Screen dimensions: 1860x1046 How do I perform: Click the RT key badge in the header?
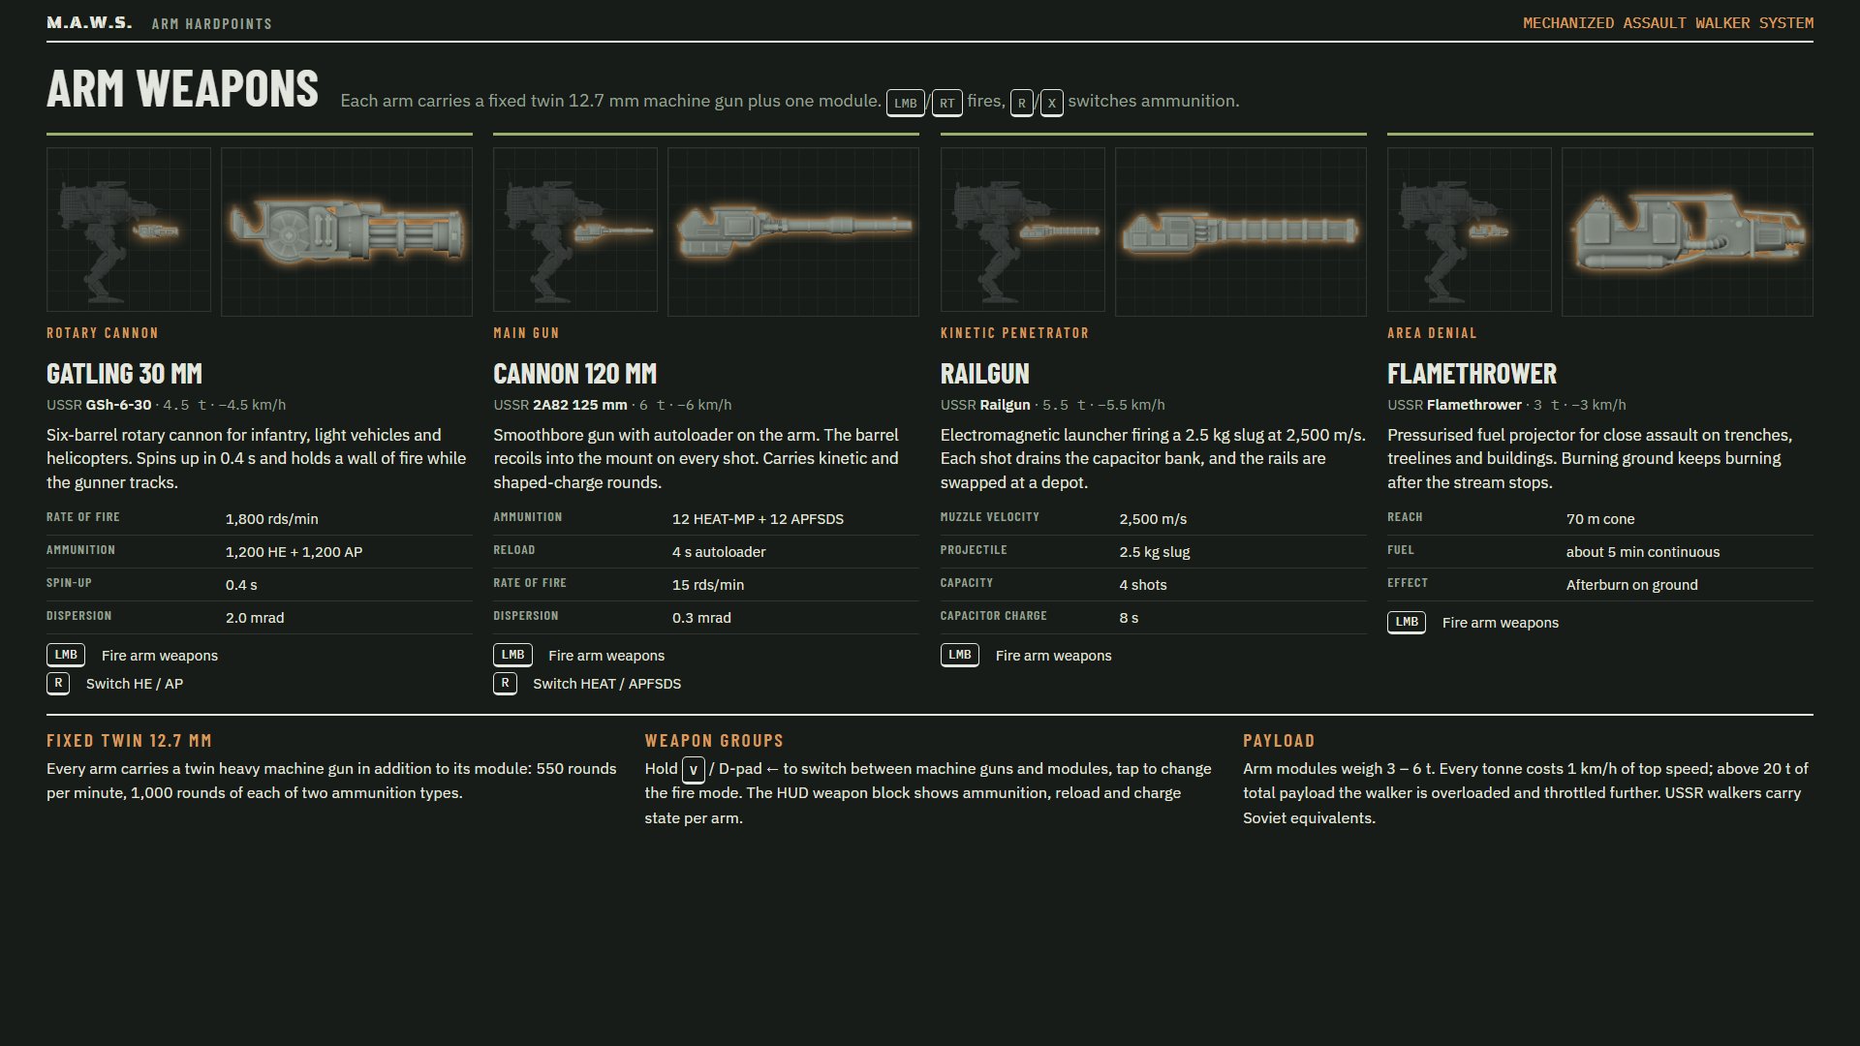tap(947, 103)
